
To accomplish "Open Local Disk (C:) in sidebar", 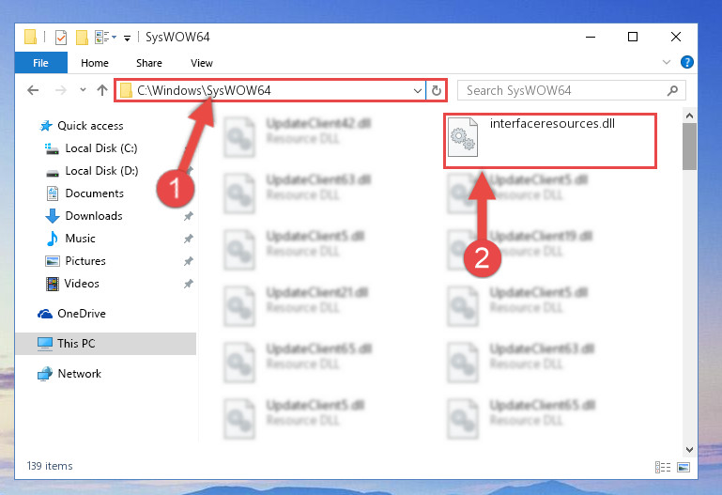I will pyautogui.click(x=101, y=148).
